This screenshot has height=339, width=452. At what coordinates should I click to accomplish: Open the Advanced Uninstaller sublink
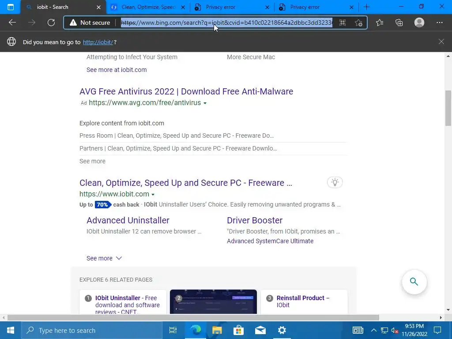pos(128,220)
